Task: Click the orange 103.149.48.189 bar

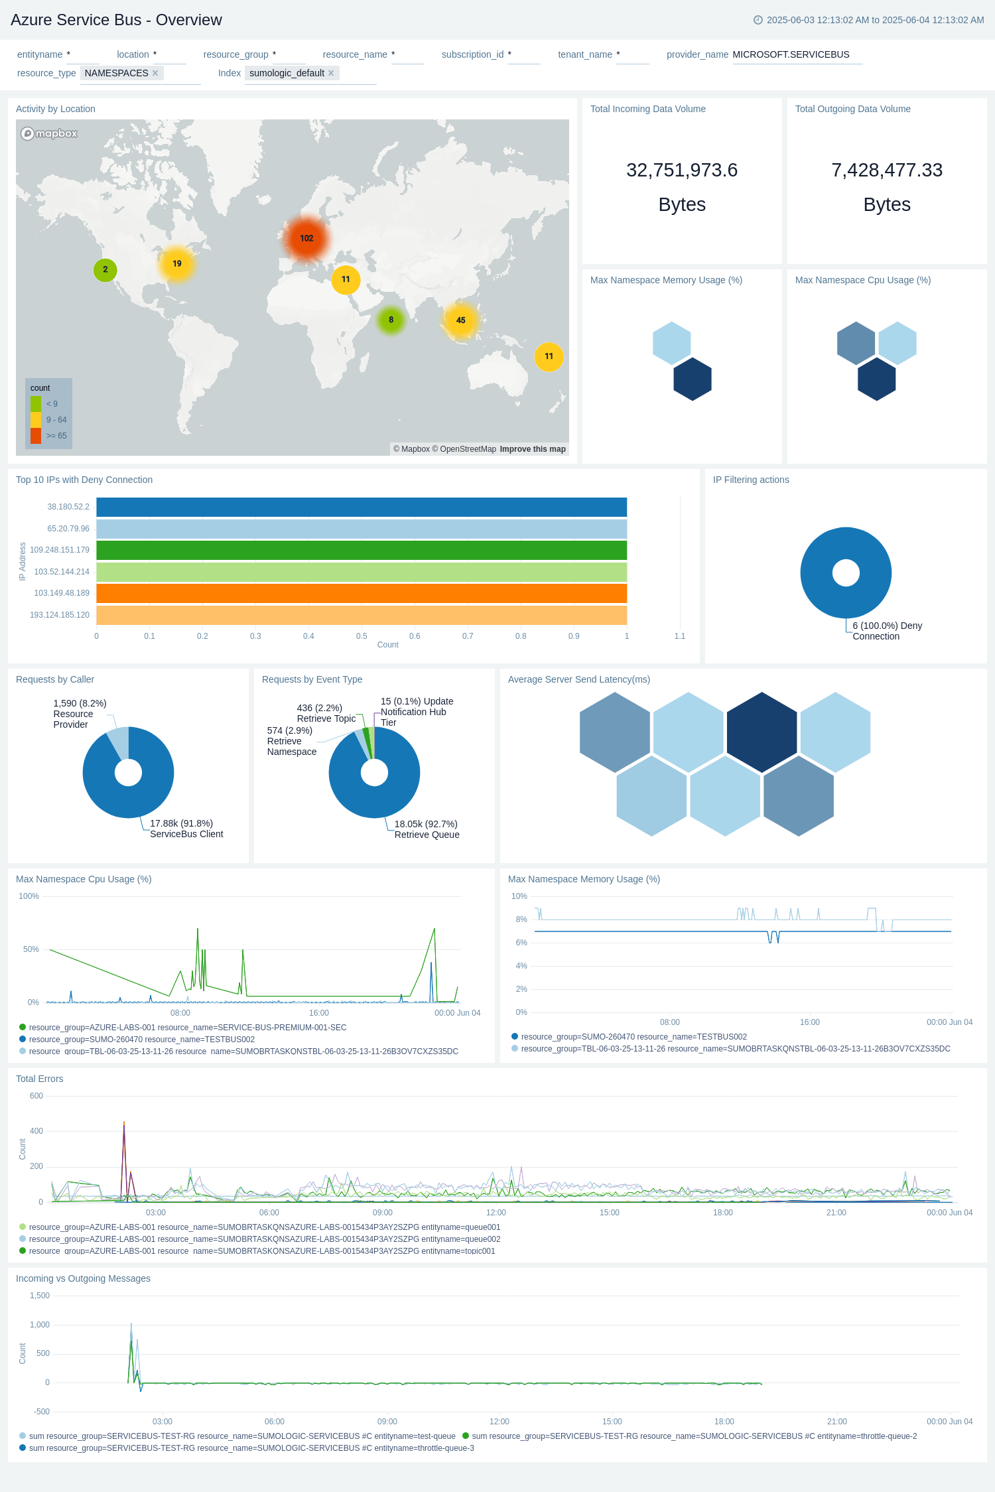Action: pyautogui.click(x=362, y=593)
